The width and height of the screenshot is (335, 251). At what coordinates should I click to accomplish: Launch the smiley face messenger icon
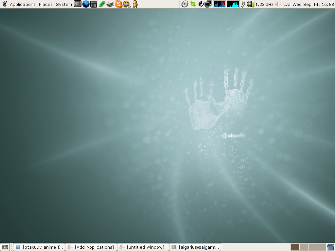click(x=127, y=4)
